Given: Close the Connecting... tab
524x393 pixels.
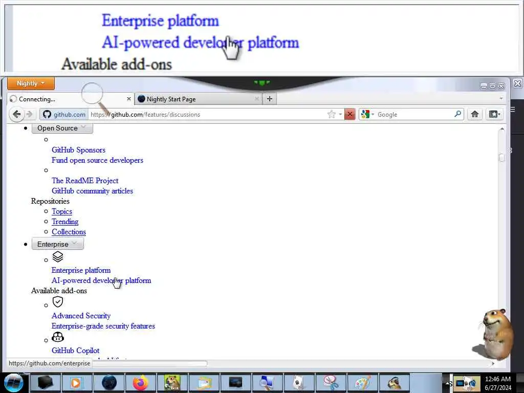Looking at the screenshot, I should (x=128, y=99).
